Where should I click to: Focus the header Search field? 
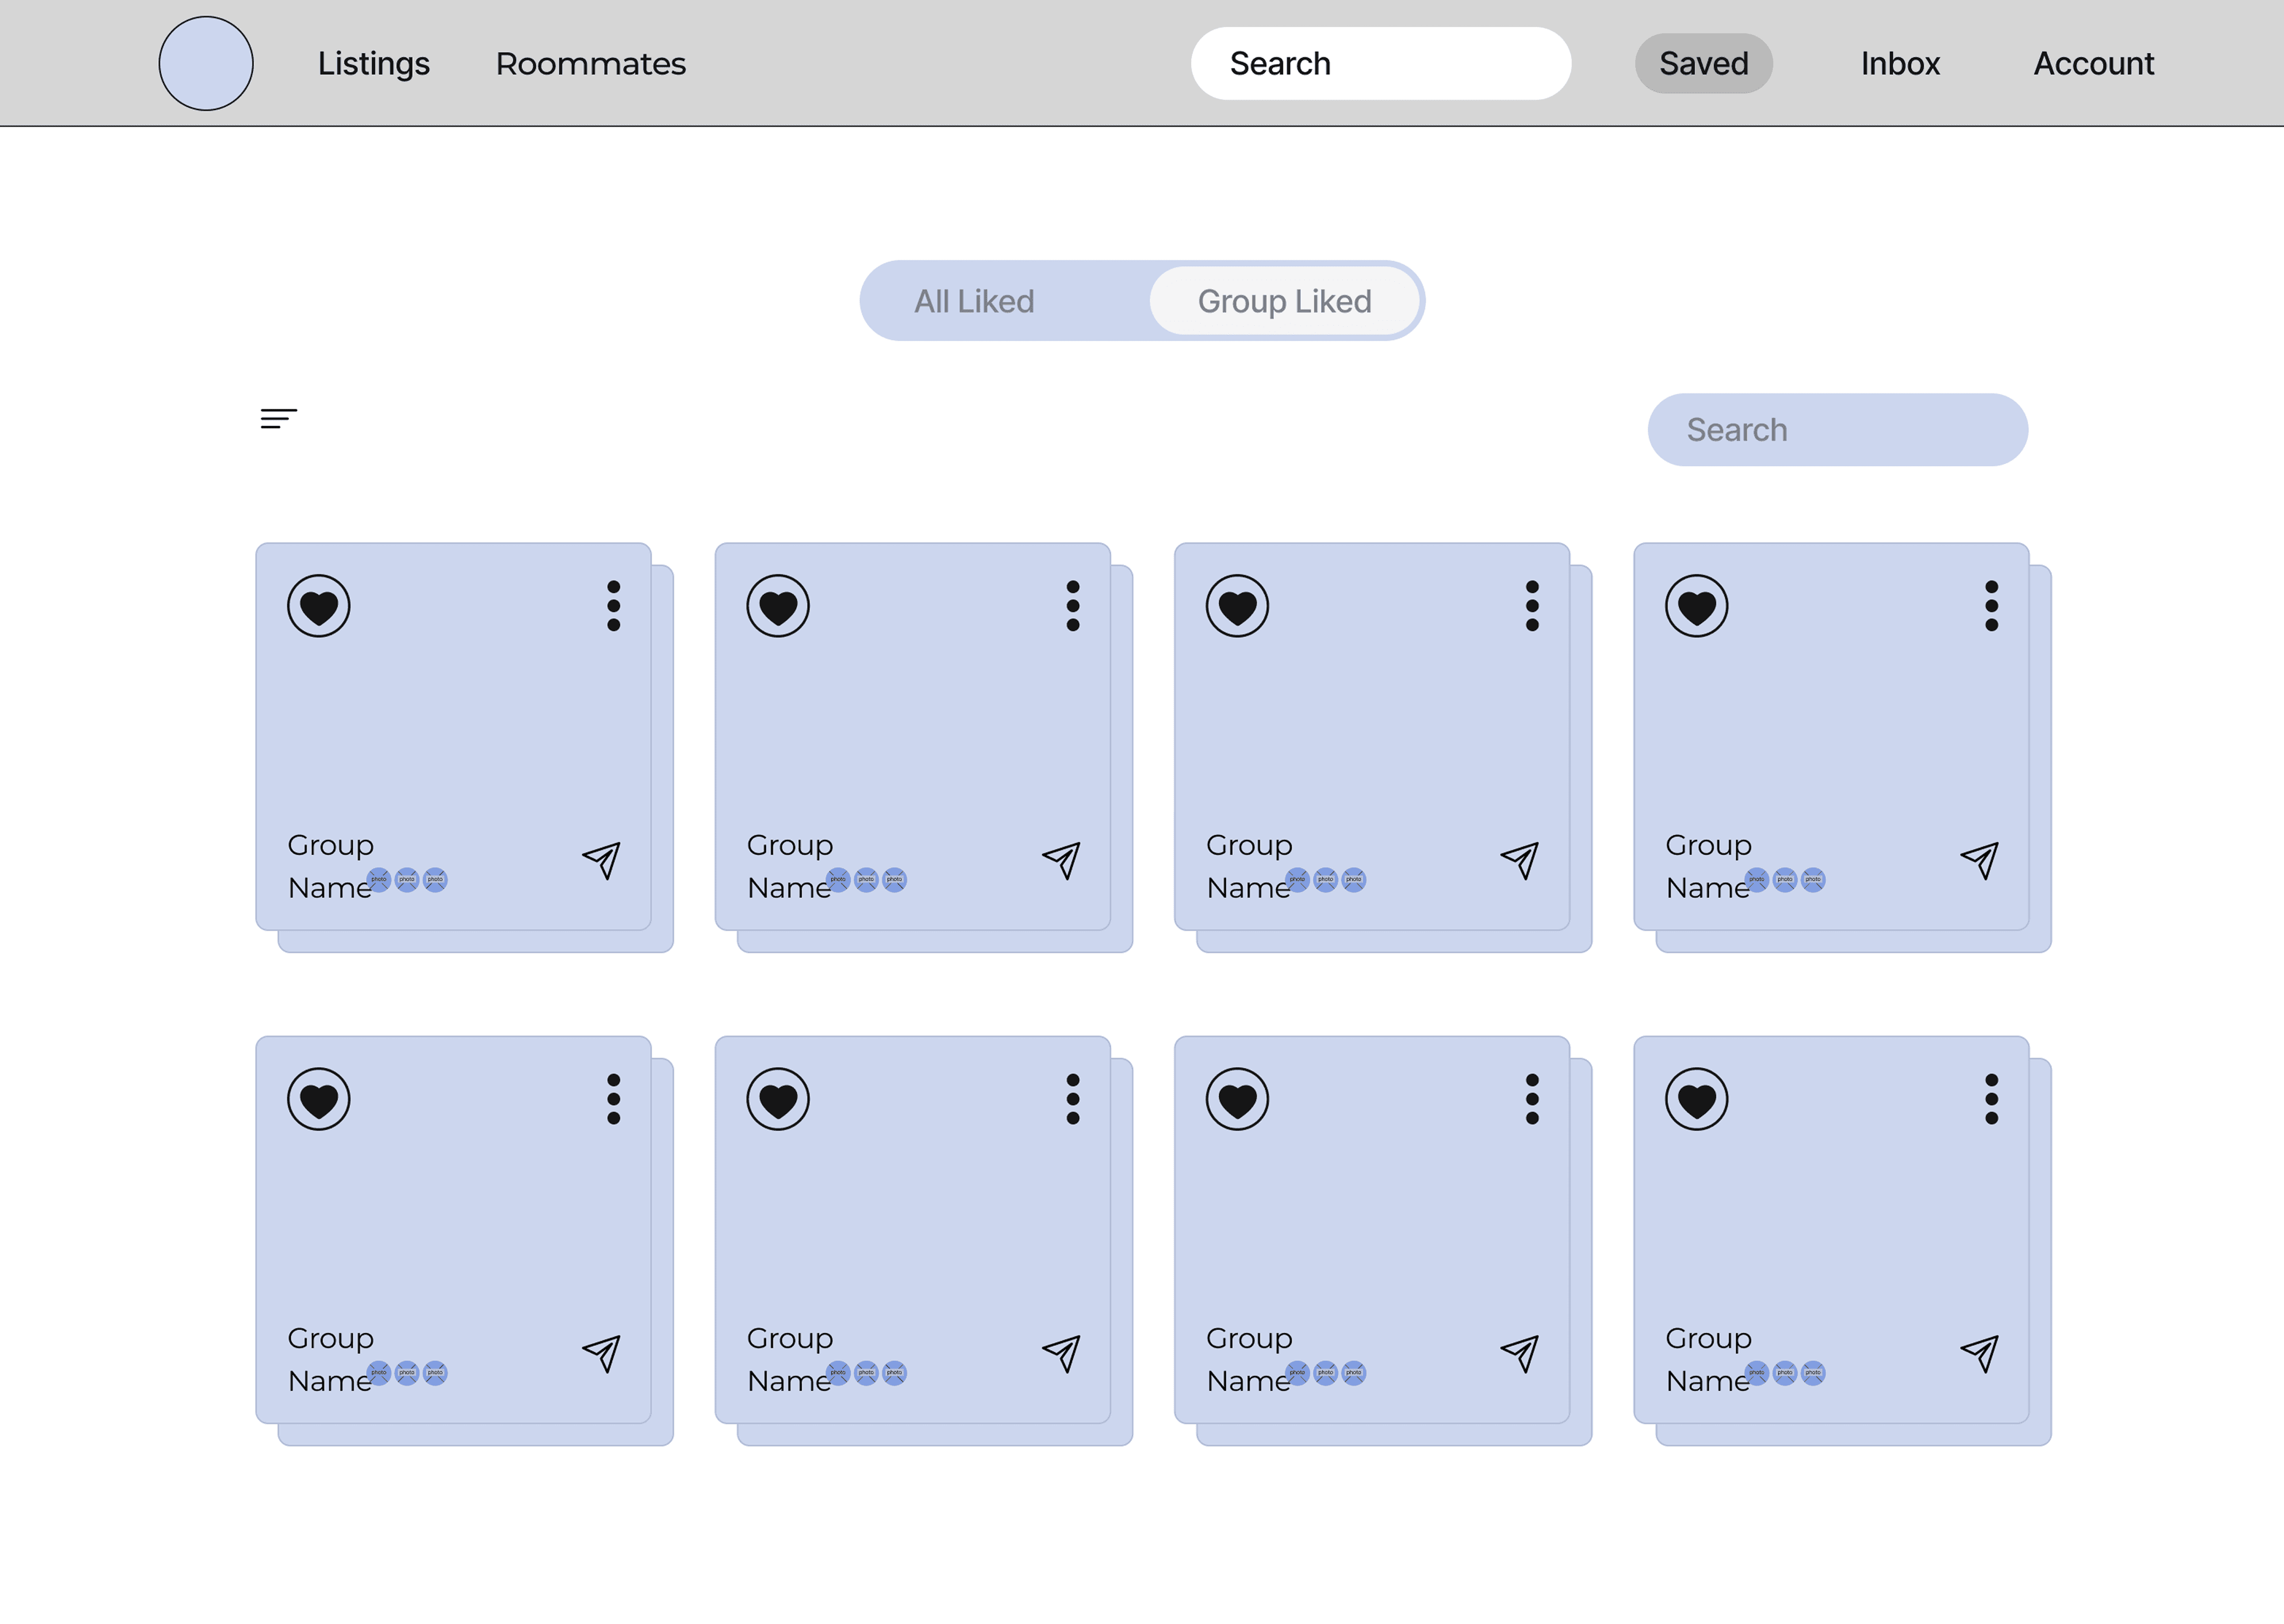coord(1381,63)
